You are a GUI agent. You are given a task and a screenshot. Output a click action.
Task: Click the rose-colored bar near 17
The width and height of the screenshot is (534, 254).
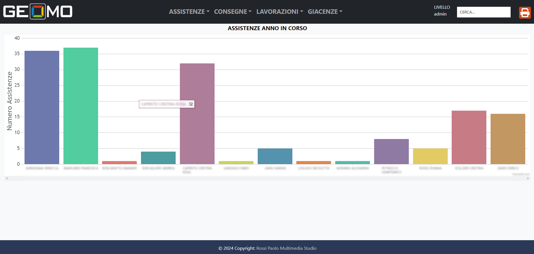[x=469, y=137]
